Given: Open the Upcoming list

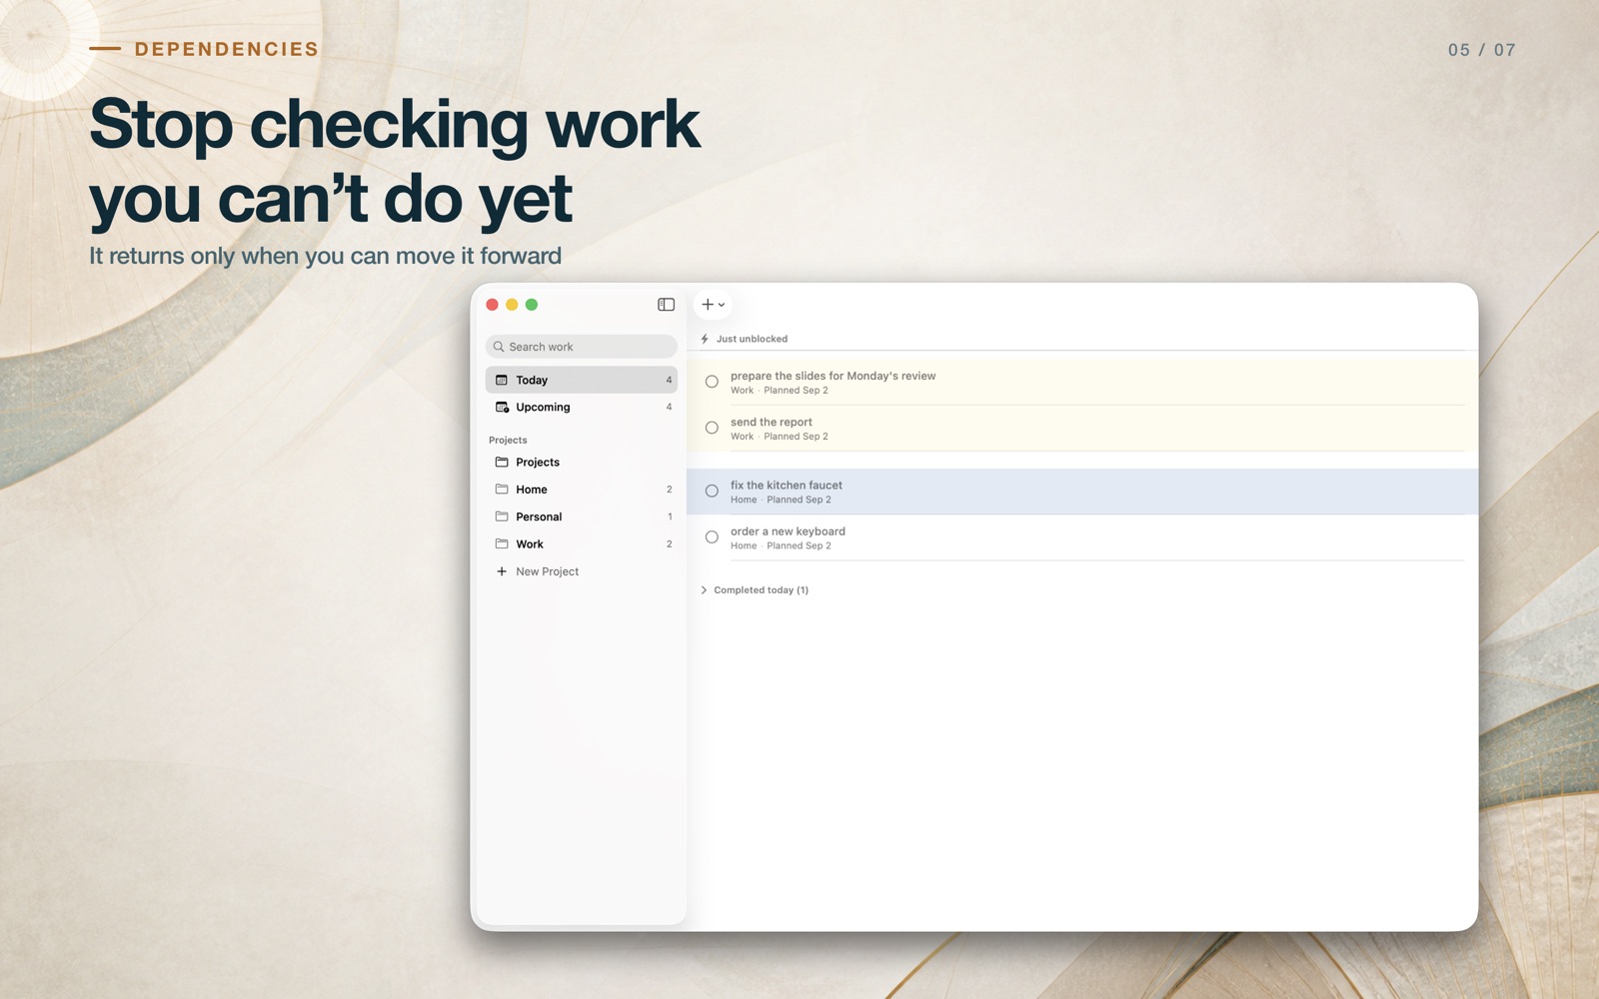Looking at the screenshot, I should coord(582,408).
